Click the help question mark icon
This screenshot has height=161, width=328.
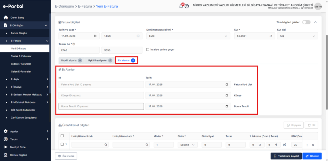point(187,6)
